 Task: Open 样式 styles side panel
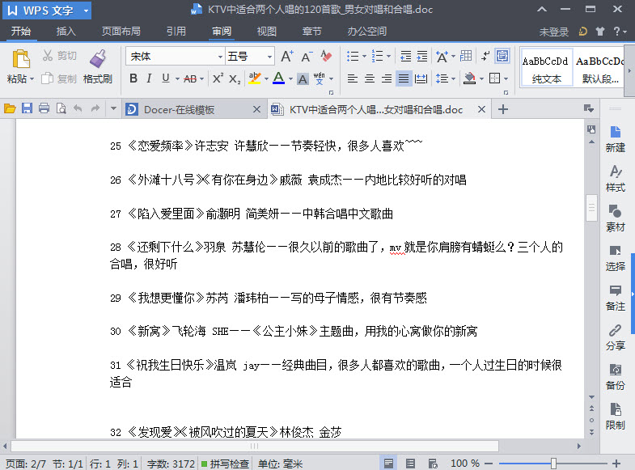pyautogui.click(x=615, y=179)
